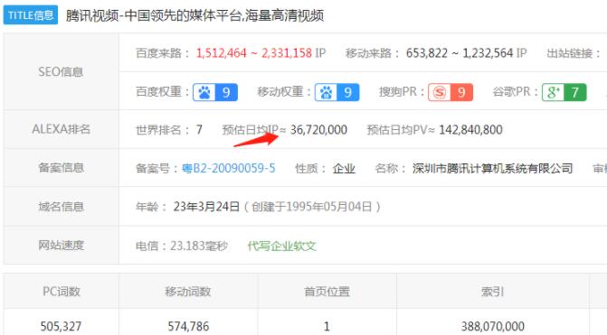Click the PC keyword count 505,327

tap(62, 326)
